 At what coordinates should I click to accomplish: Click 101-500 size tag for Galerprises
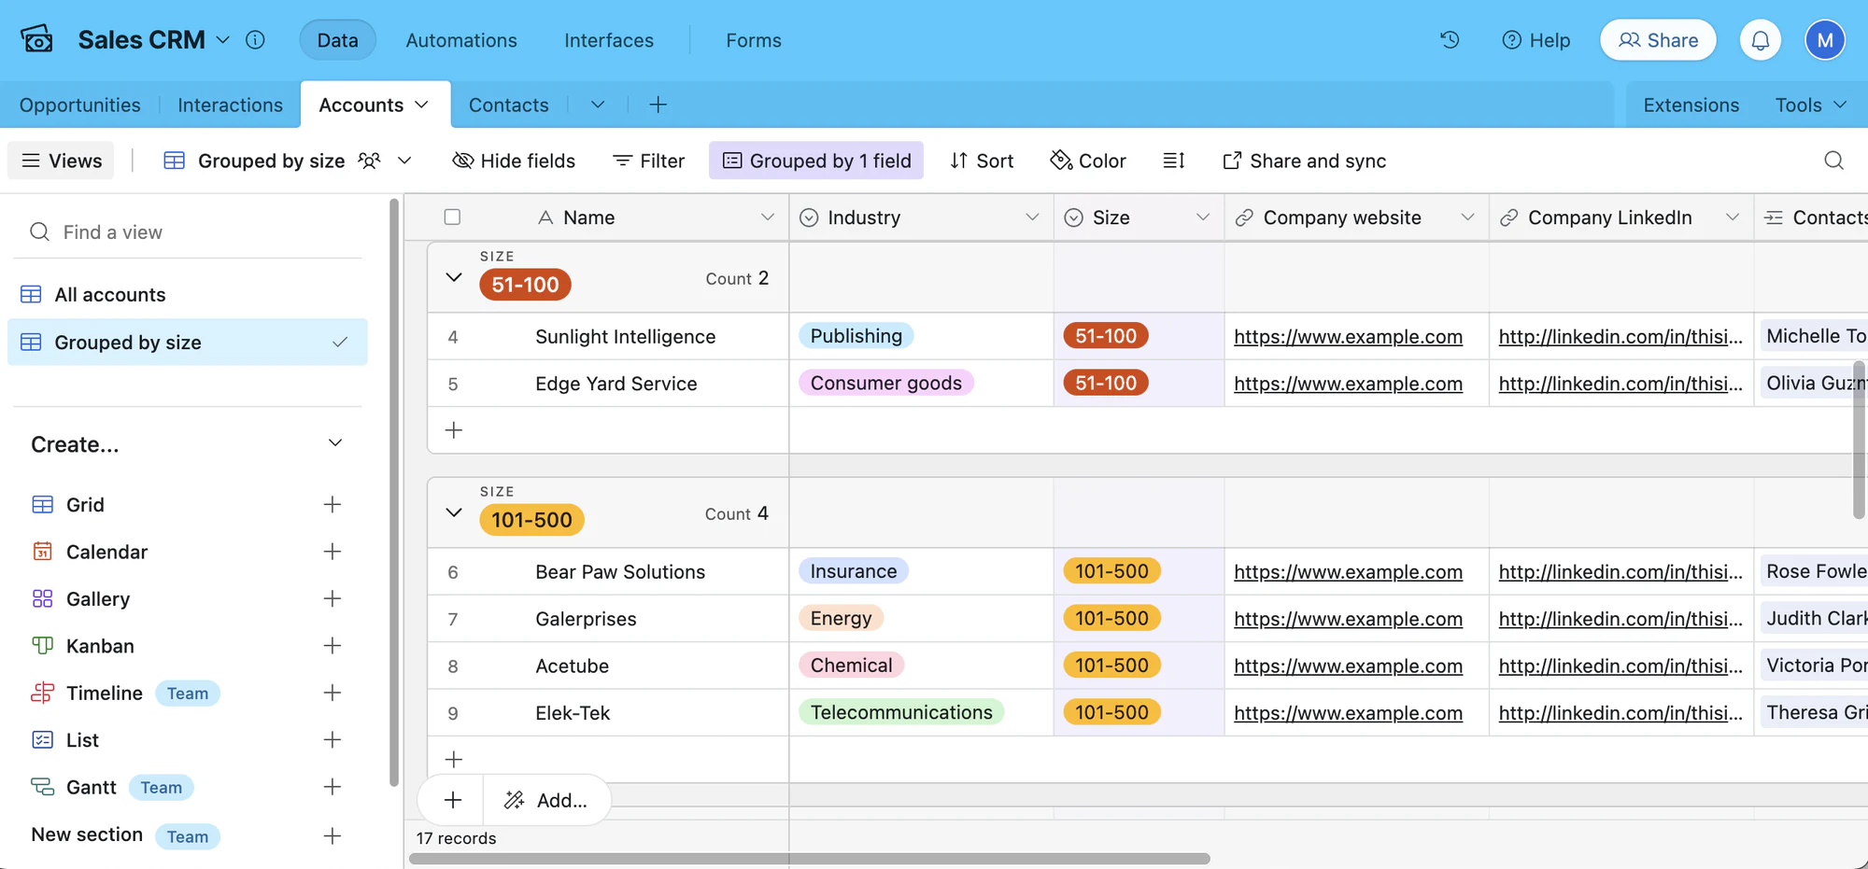pos(1111,618)
